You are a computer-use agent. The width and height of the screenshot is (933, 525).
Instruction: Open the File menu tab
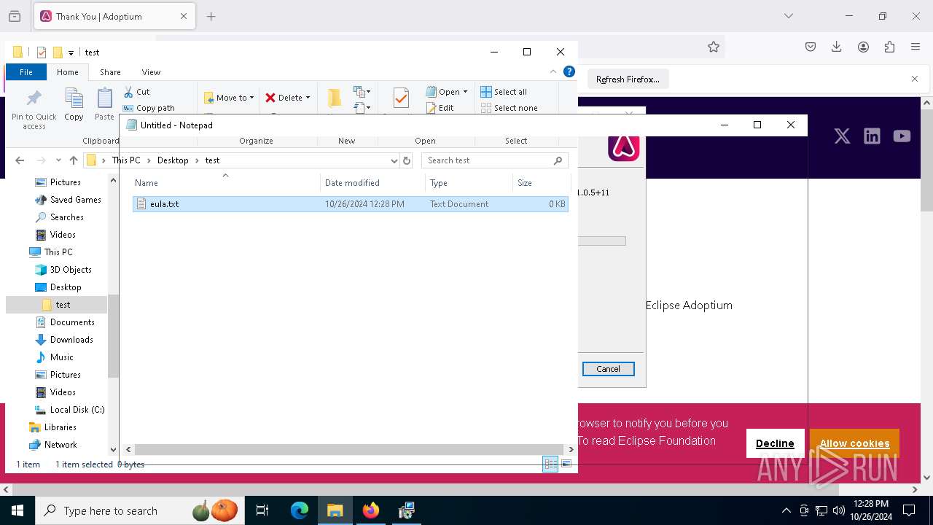point(26,72)
